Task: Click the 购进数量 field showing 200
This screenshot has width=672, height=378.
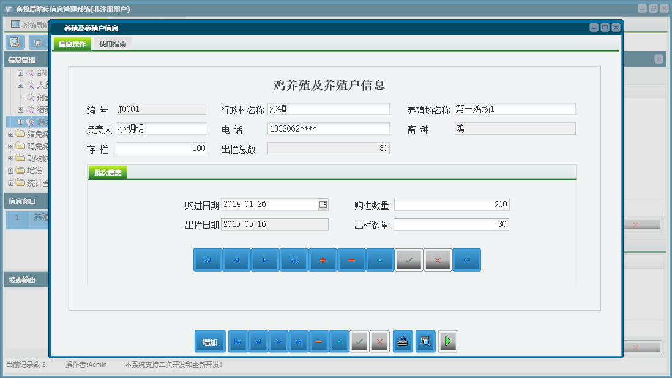Action: pos(452,205)
